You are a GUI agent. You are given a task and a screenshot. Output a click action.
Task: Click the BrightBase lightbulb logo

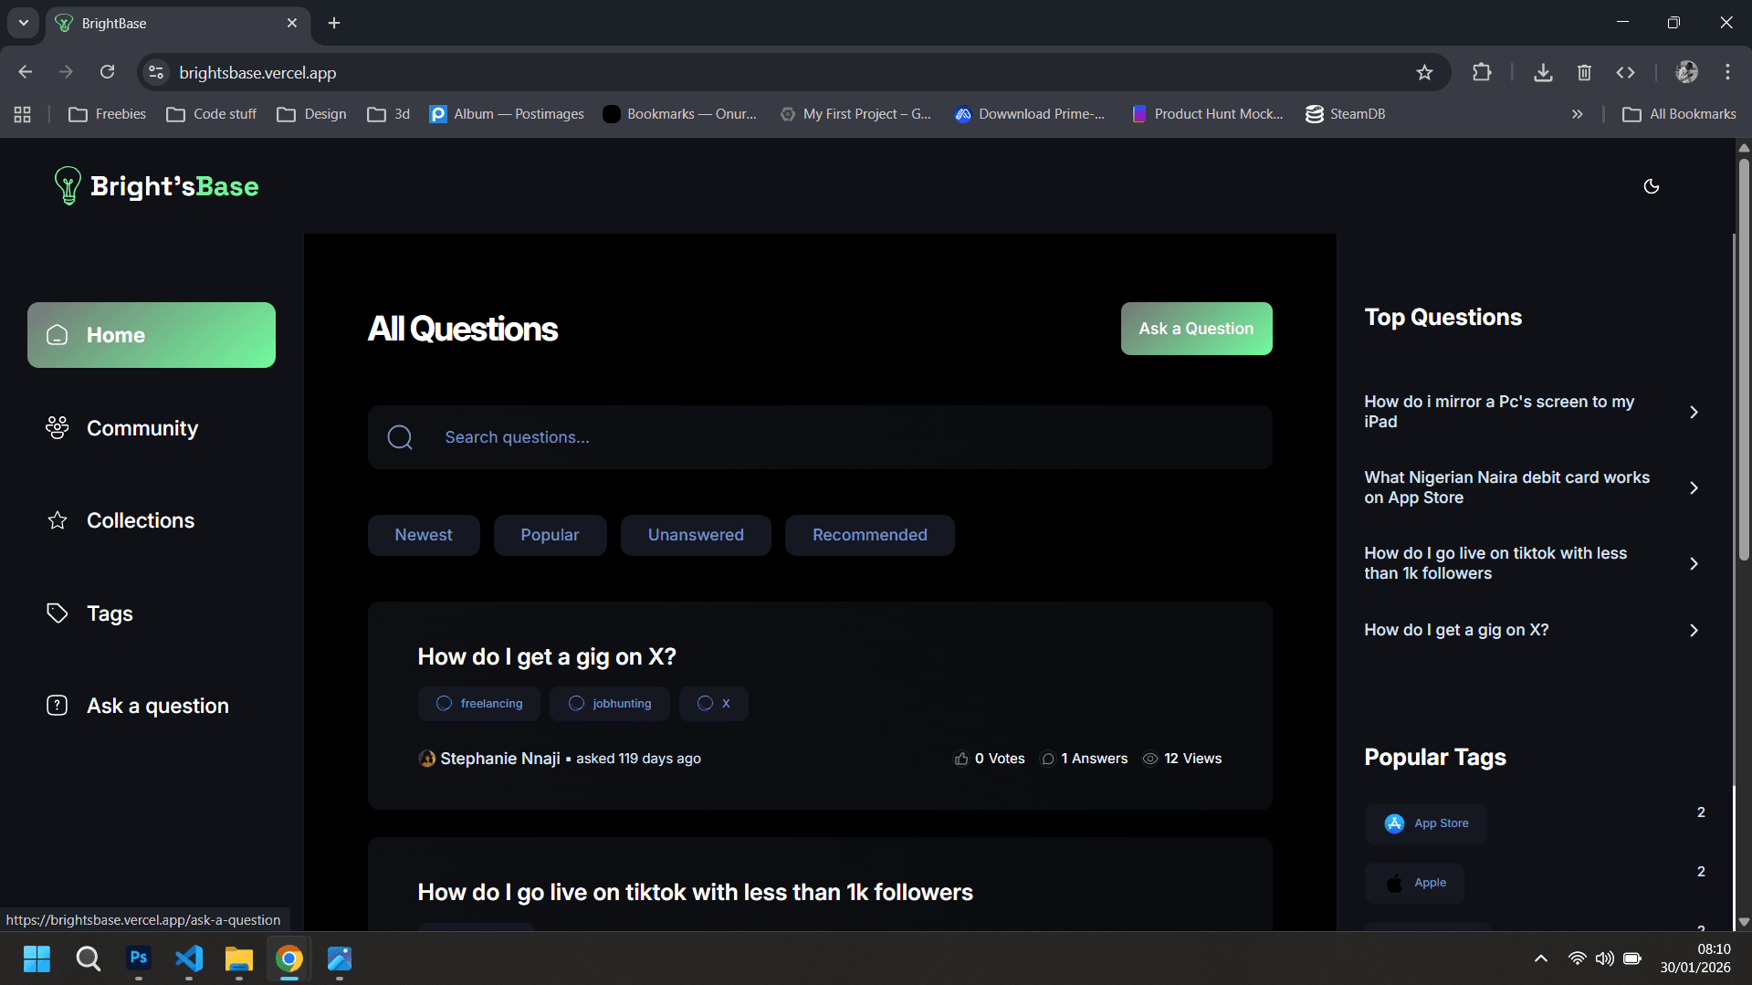[67, 185]
